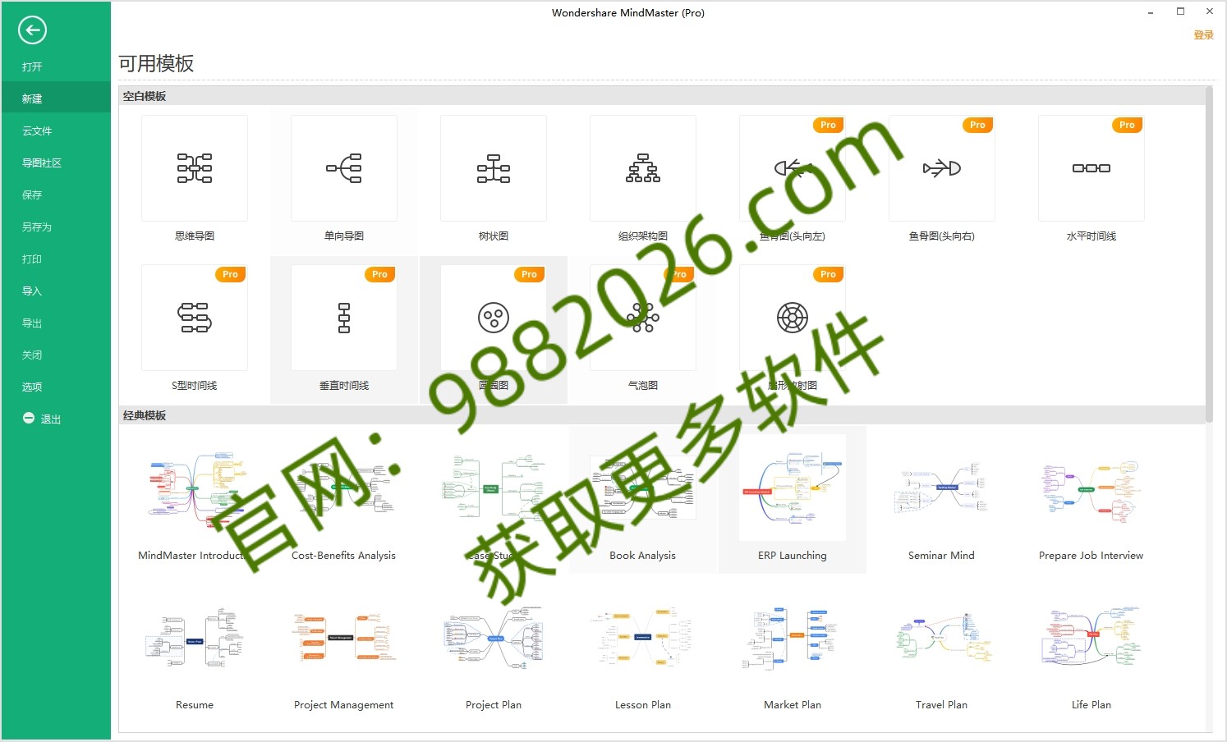Click the 登录 login link
Image resolution: width=1227 pixels, height=742 pixels.
1203,34
